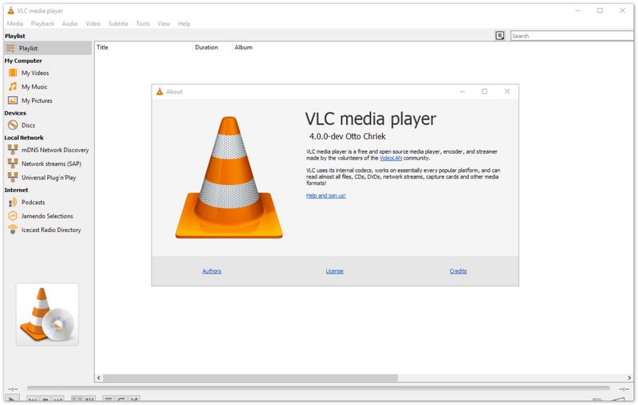
Task: Click the playlist scrollbar left arrow
Action: (98, 378)
